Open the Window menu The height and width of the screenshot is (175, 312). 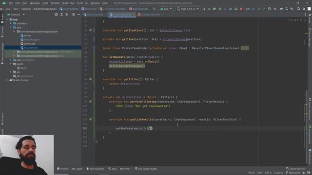point(95,3)
